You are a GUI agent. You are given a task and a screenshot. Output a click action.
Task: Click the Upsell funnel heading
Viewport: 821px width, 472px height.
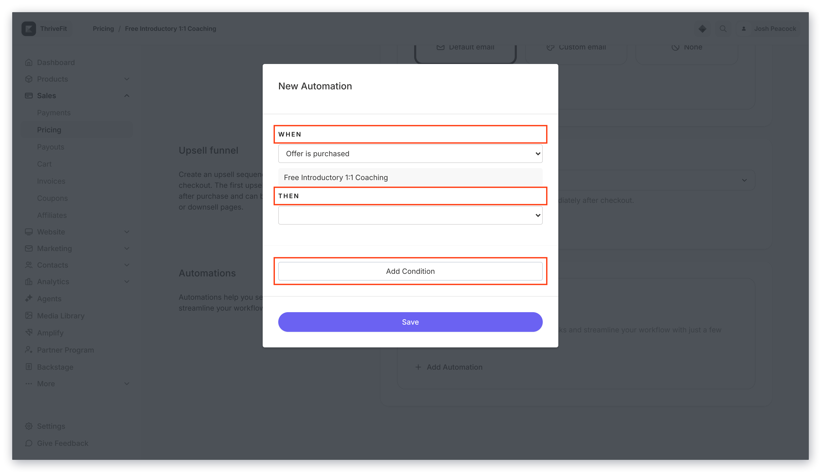208,150
